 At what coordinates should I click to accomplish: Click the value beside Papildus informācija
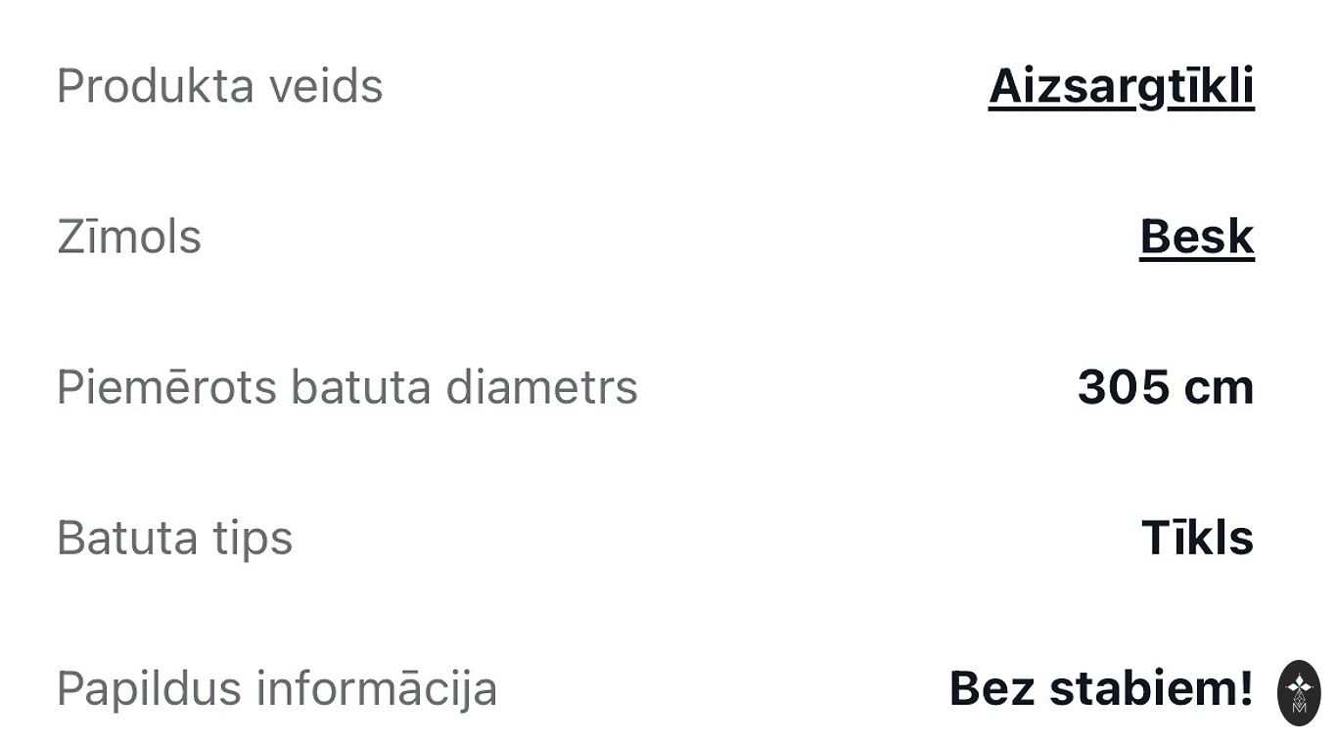pos(1101,688)
